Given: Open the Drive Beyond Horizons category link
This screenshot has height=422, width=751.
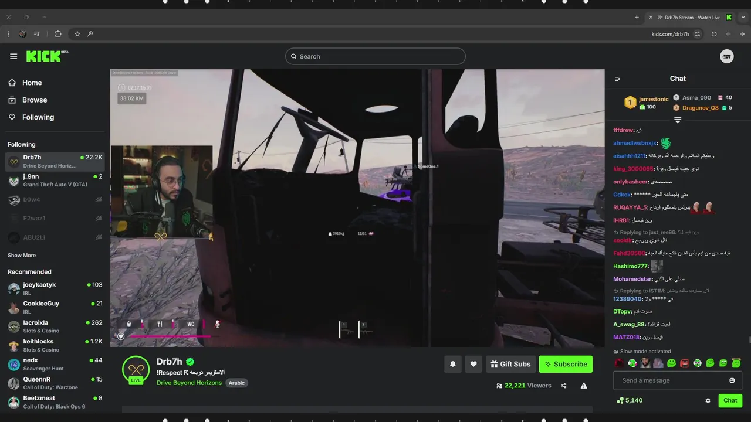Looking at the screenshot, I should click(x=189, y=383).
